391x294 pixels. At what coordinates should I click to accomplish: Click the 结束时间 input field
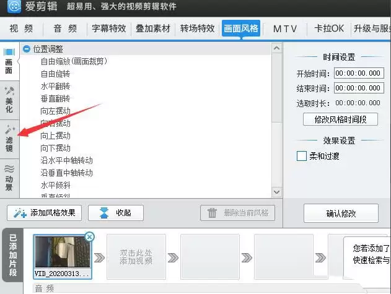pos(359,88)
